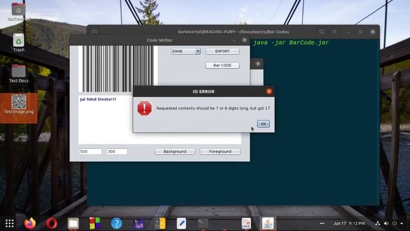The image size is (410, 231).
Task: Open the network status tray icon
Action: click(x=377, y=223)
